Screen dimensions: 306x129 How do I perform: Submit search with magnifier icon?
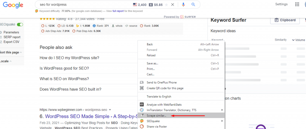(193, 5)
